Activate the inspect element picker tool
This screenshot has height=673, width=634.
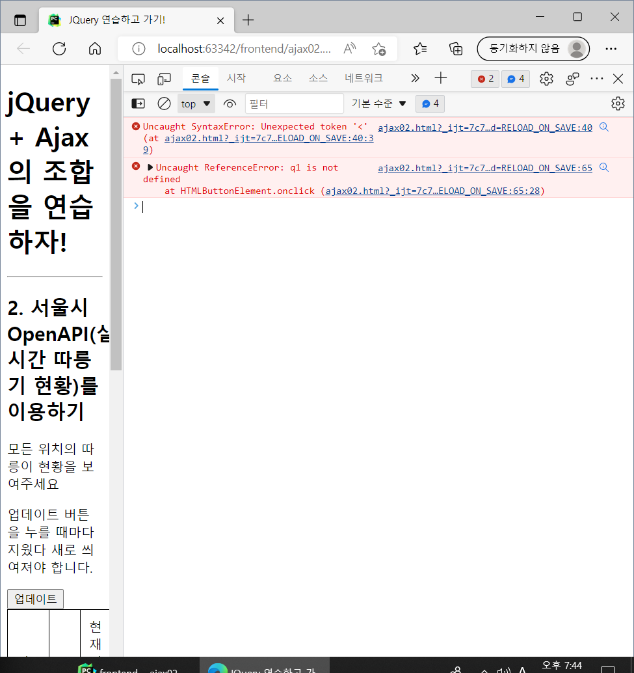(138, 79)
